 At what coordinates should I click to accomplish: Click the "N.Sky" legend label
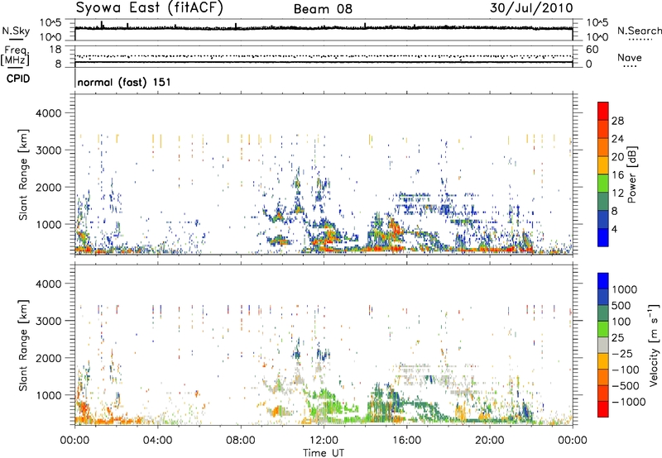(x=16, y=31)
